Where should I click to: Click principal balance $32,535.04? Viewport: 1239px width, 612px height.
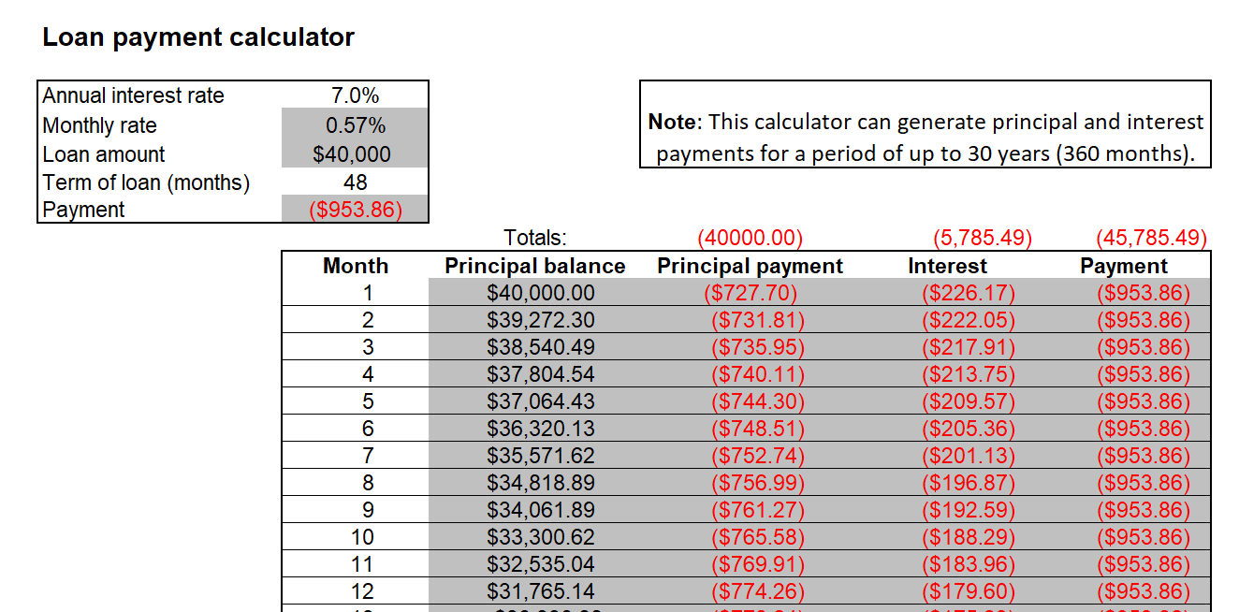[541, 564]
